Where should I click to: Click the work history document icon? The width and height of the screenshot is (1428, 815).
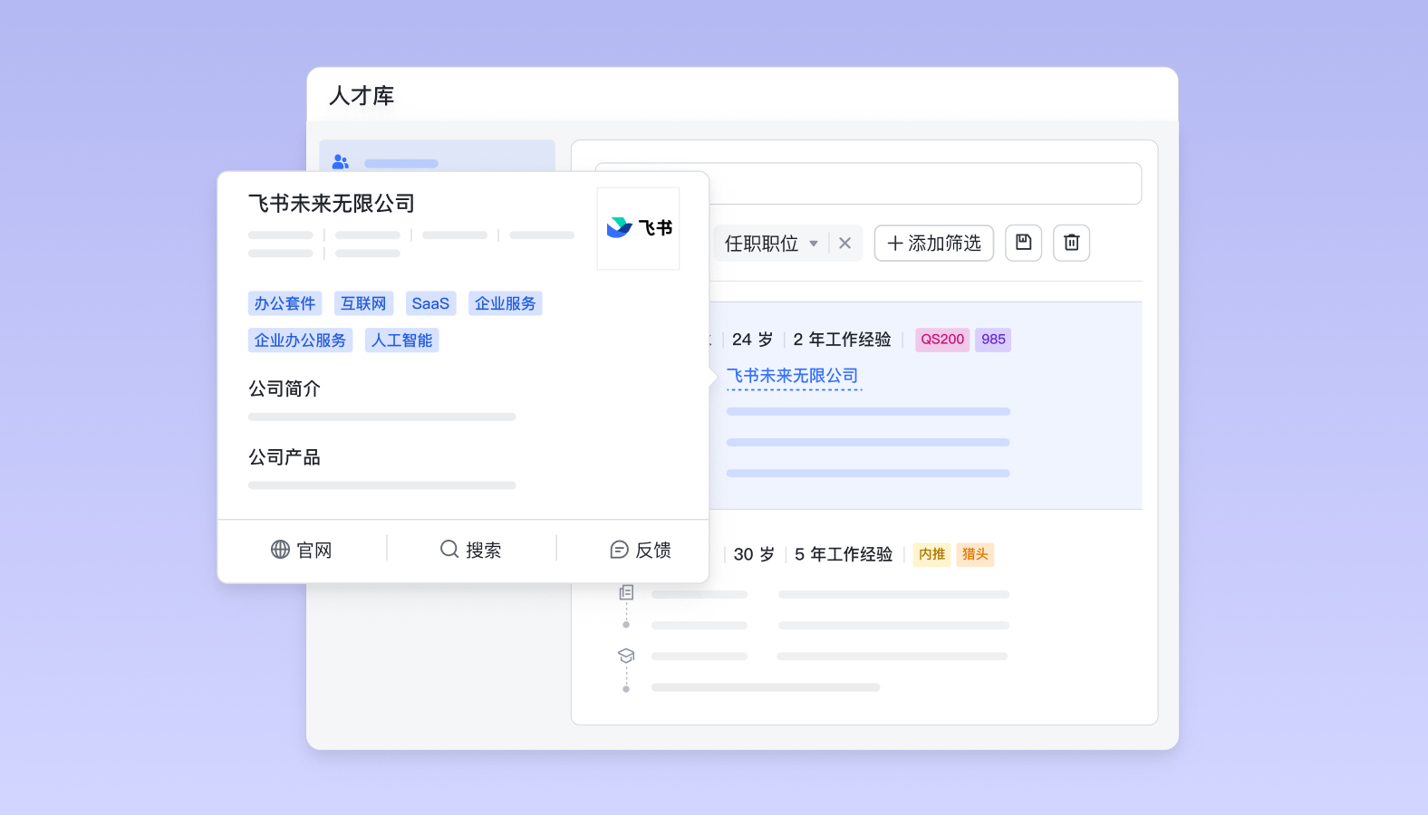click(626, 592)
